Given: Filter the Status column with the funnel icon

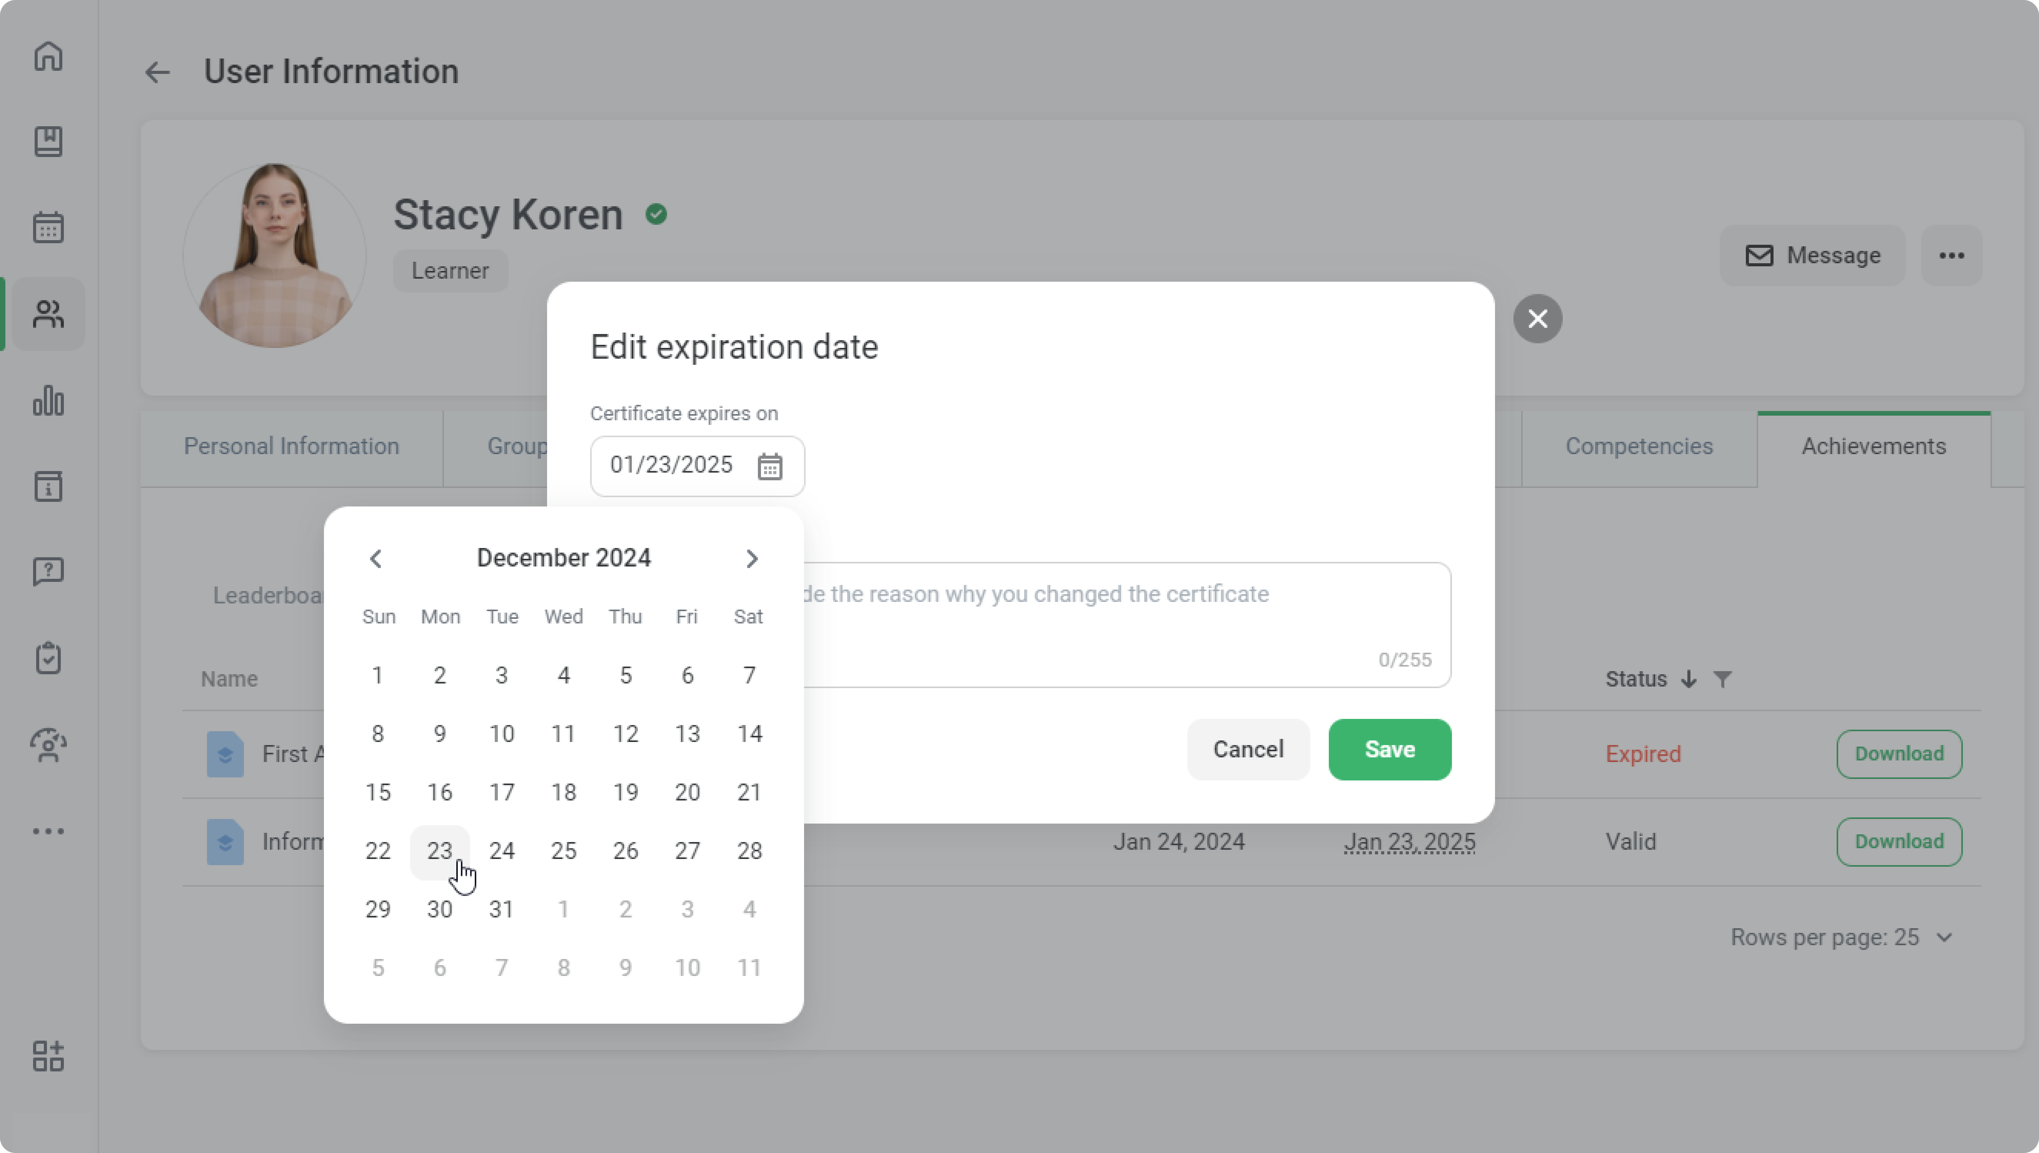Looking at the screenshot, I should click(1722, 680).
